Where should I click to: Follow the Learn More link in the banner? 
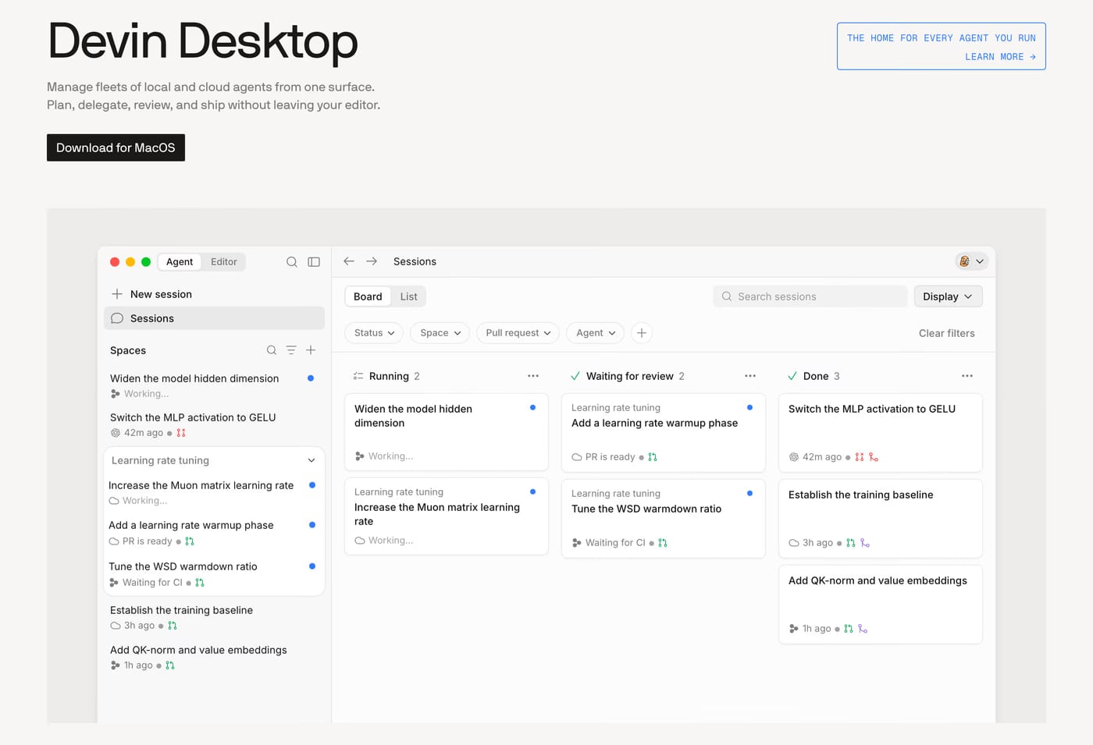tap(1000, 57)
